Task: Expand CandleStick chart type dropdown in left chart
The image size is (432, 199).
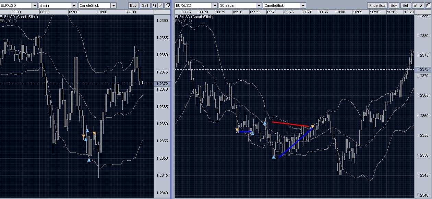Action: tap(113, 5)
